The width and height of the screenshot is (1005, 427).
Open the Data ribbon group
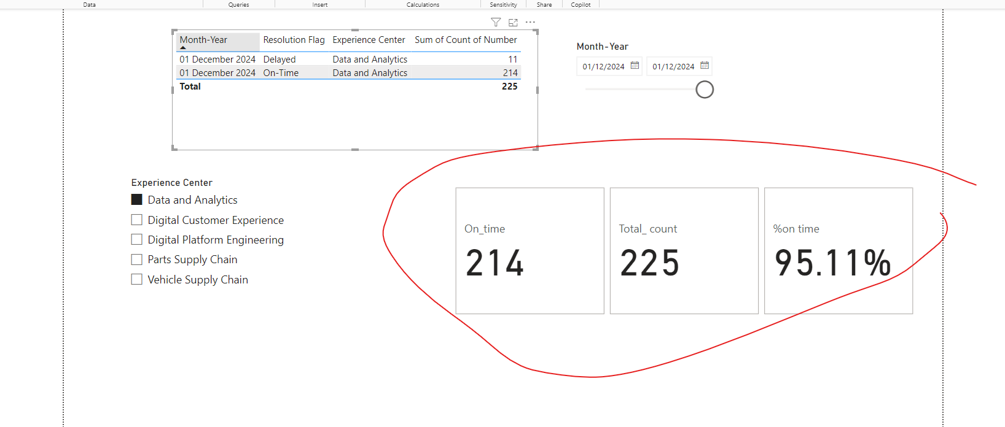90,4
